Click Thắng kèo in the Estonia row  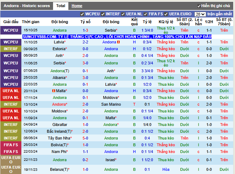[166, 49]
